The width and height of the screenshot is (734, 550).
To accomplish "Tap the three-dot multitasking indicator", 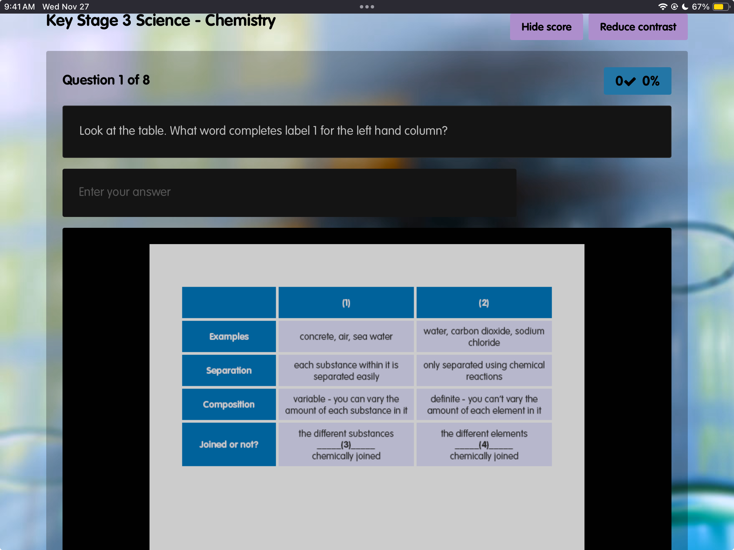I will tap(367, 7).
